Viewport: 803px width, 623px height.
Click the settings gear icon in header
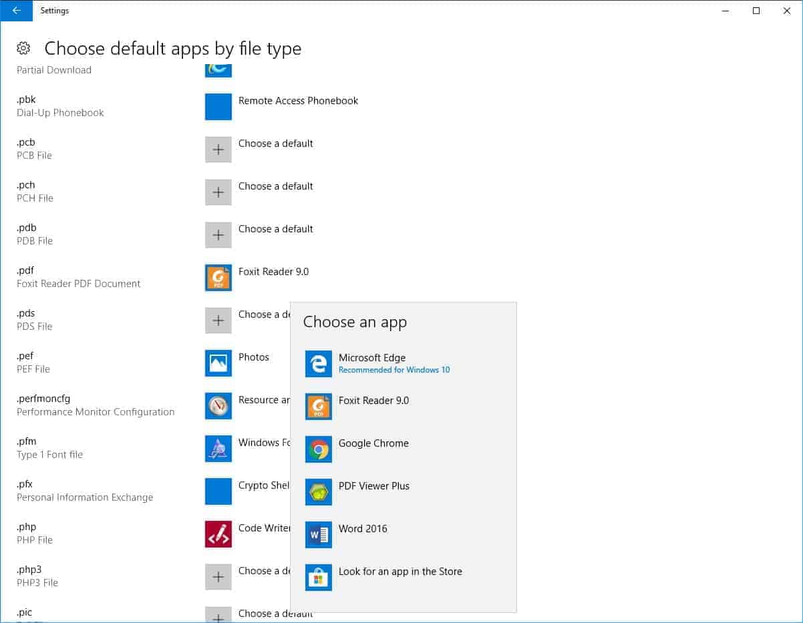(23, 48)
